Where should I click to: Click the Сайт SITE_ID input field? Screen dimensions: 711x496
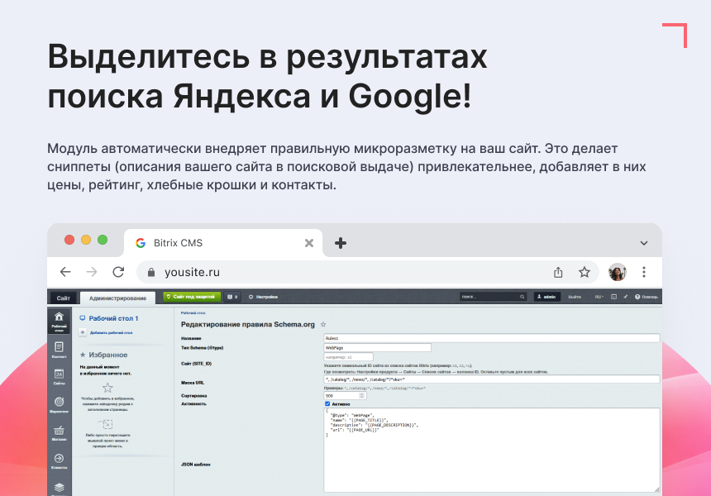348,357
